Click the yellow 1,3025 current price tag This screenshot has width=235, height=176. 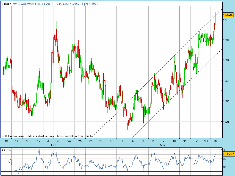(228, 15)
